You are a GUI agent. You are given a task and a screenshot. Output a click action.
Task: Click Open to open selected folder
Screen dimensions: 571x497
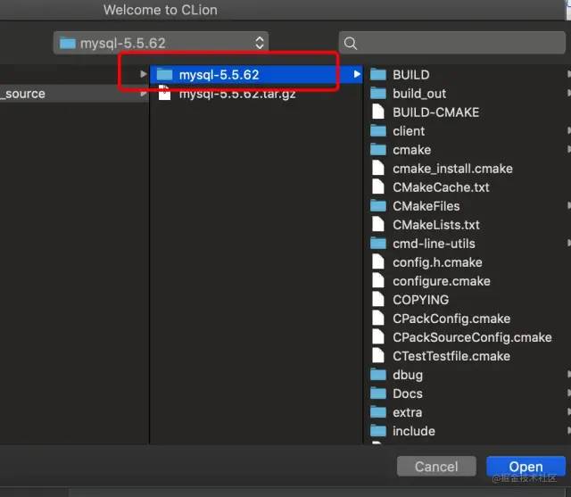click(525, 467)
